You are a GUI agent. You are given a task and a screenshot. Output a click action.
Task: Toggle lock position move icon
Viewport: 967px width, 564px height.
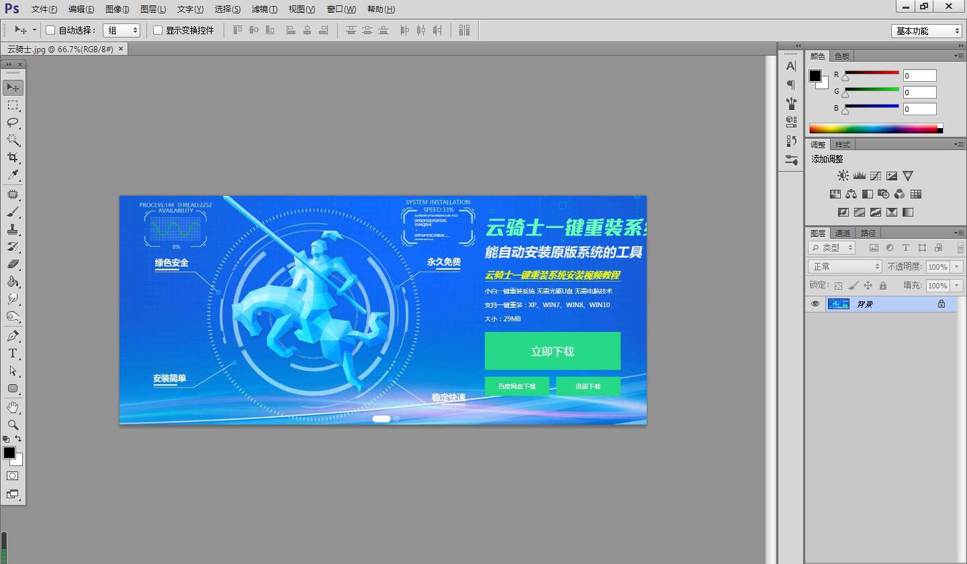click(868, 286)
